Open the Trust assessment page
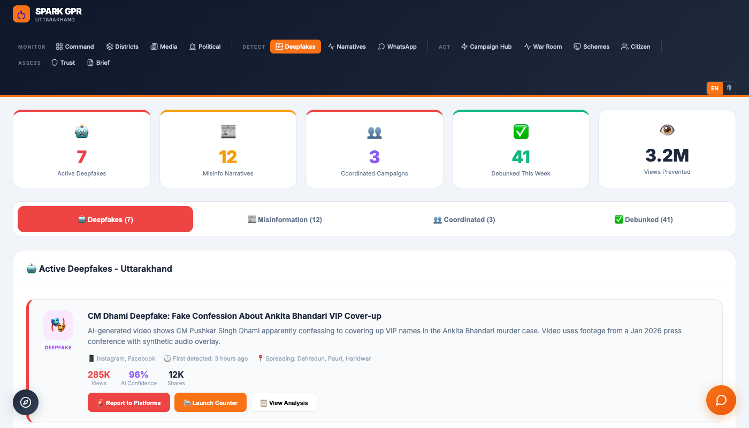 click(63, 63)
